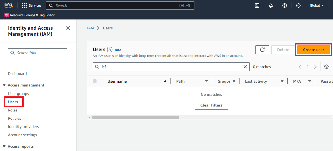Follow the IAM breadcrumb link

pyautogui.click(x=90, y=28)
